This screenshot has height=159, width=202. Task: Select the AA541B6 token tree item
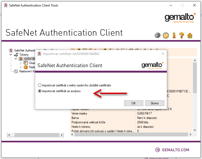[29, 59]
